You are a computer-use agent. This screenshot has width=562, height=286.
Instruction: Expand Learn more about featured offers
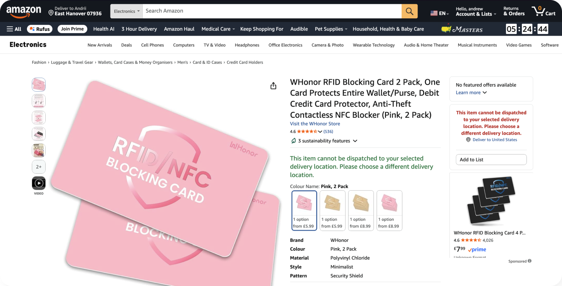(x=471, y=92)
